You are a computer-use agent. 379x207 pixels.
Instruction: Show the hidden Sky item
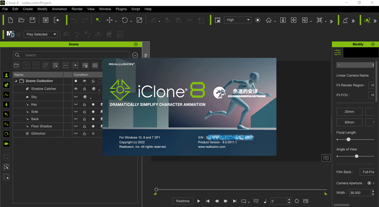coord(76,97)
